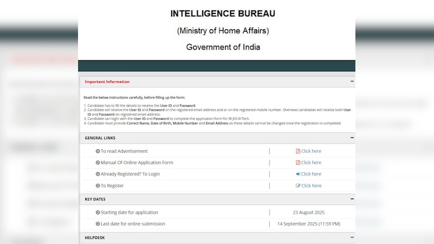The height and width of the screenshot is (244, 434).
Task: Click the bullet icon beside Already Registered? To Login
Action: click(x=98, y=174)
